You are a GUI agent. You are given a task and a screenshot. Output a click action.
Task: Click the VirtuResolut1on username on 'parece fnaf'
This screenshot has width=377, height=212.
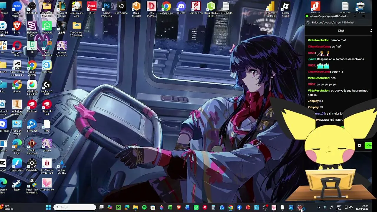pos(318,40)
